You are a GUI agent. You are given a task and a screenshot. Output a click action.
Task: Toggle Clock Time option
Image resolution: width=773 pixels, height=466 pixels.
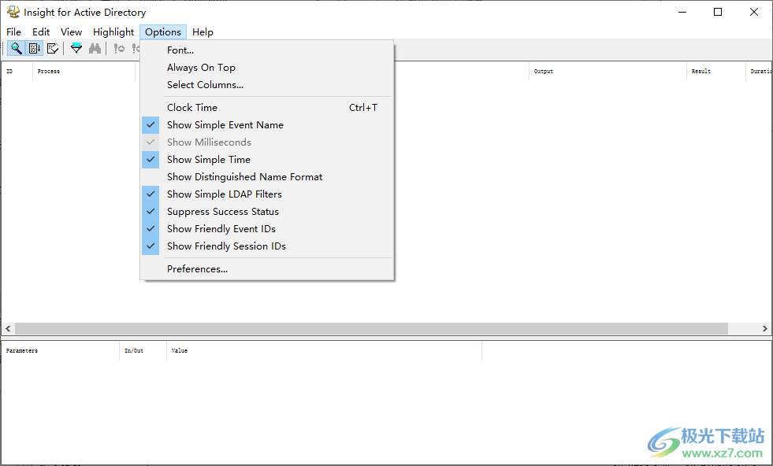pyautogui.click(x=267, y=107)
